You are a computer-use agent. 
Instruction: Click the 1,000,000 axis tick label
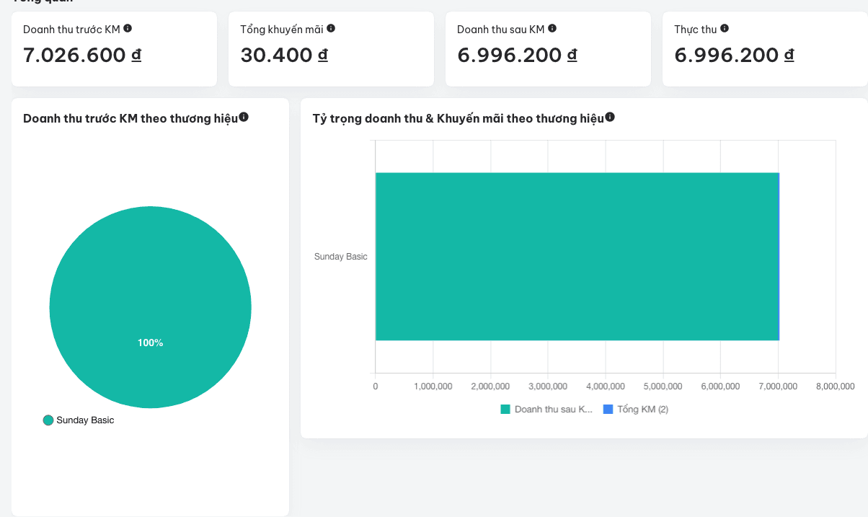tap(433, 386)
